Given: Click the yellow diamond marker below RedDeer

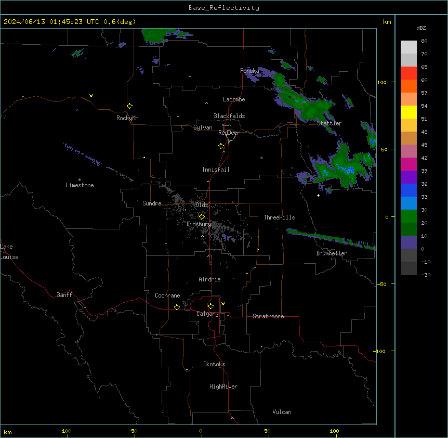Looking at the screenshot, I should tap(221, 146).
